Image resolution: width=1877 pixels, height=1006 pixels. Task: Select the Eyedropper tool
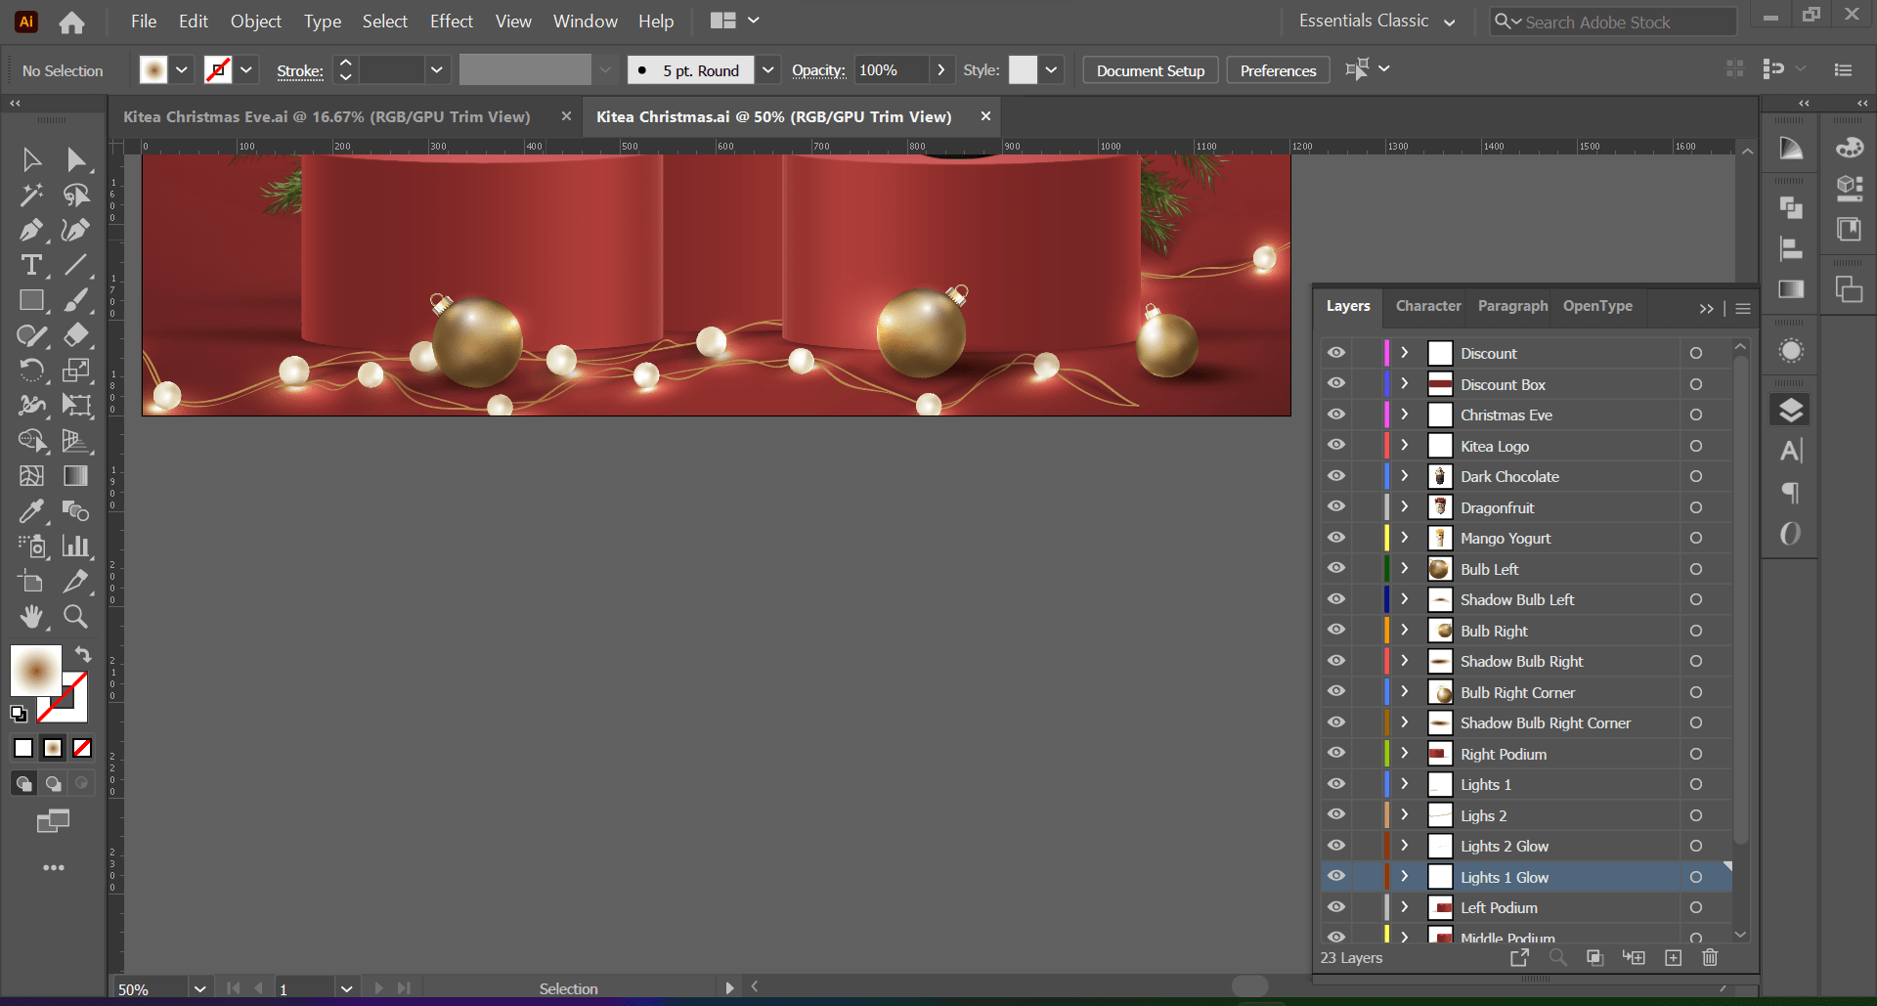coord(32,511)
